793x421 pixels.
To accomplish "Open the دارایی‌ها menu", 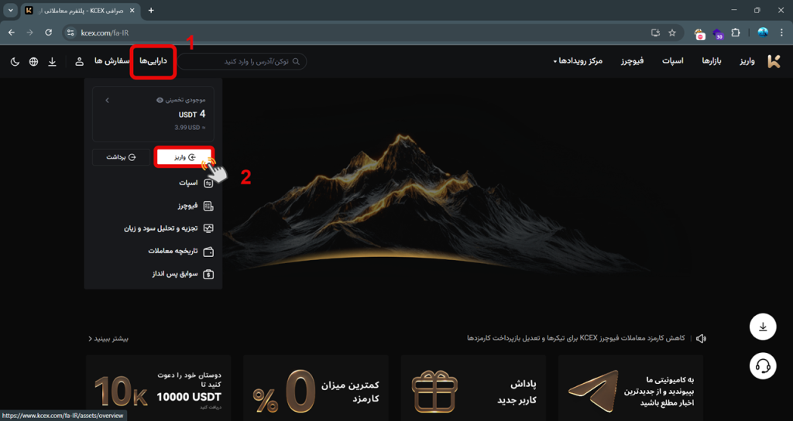I will pyautogui.click(x=153, y=61).
